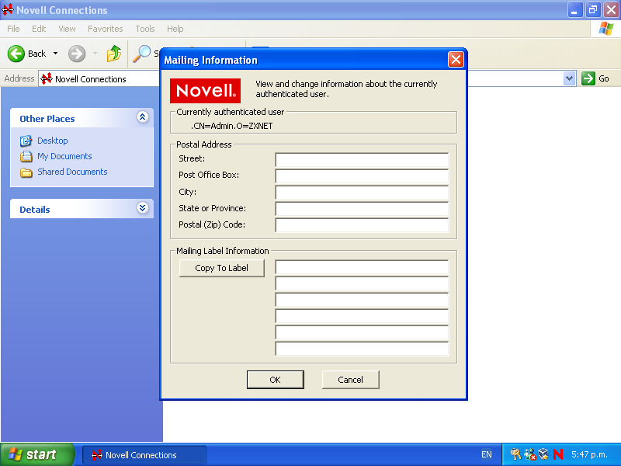Click the Novell Connections icon in Address bar
Viewport: 621px width, 466px height.
click(47, 79)
